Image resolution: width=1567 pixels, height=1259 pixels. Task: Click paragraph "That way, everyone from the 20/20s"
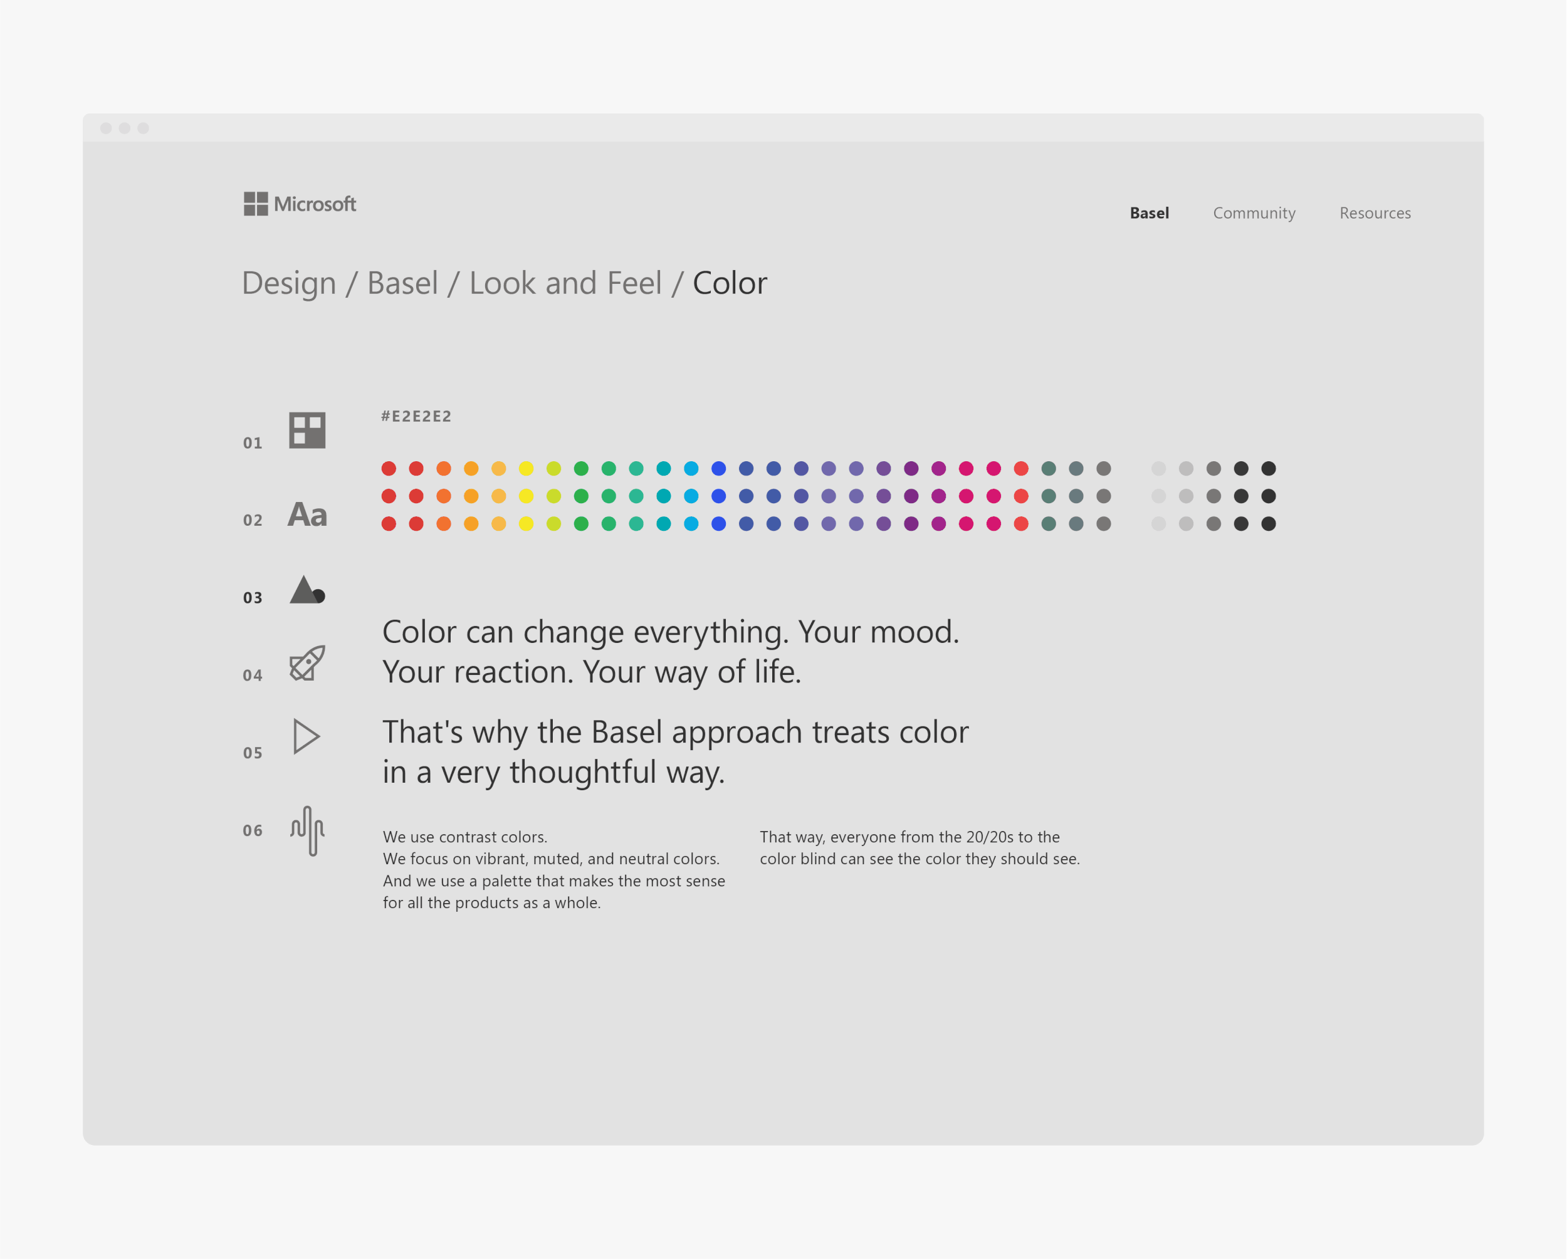(920, 848)
